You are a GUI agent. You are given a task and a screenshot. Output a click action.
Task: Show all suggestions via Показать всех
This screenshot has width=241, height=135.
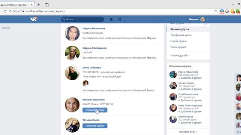[188, 132]
